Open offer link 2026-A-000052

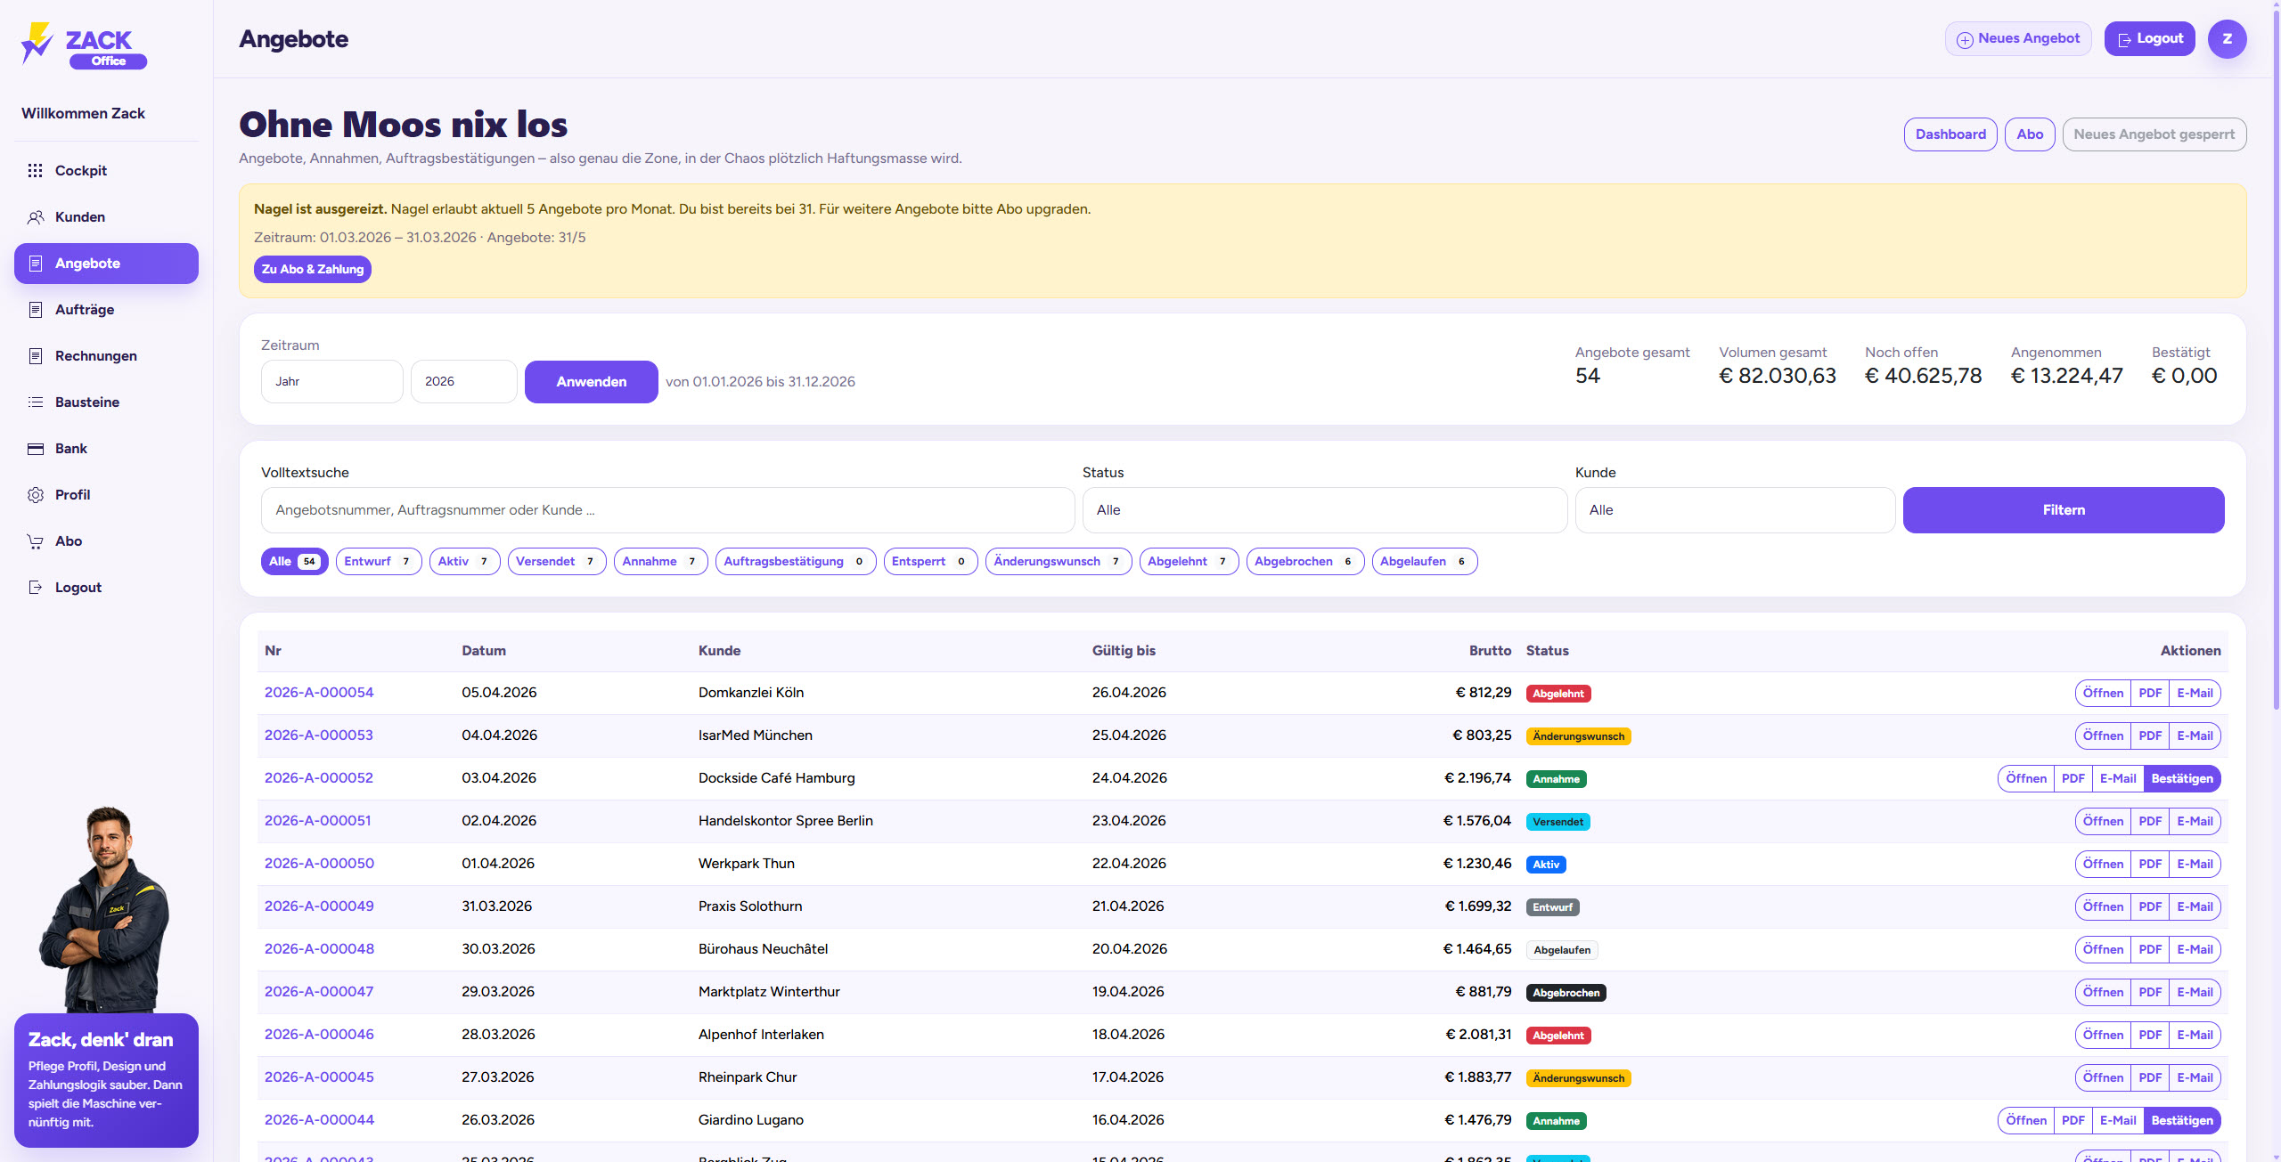tap(318, 778)
